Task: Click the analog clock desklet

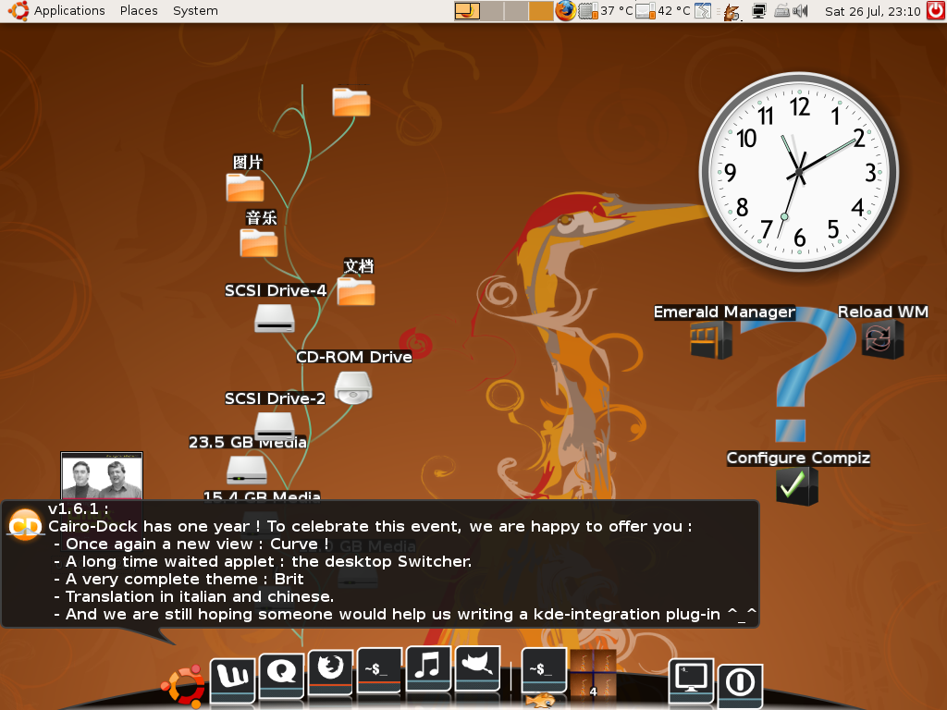Action: pos(798,172)
